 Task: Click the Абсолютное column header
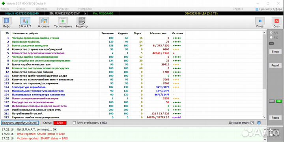tap(158, 33)
